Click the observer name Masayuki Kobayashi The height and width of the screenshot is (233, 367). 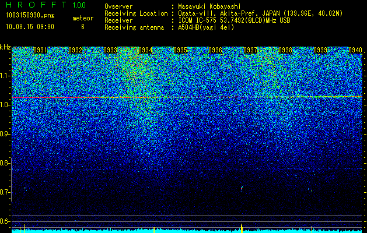pos(209,6)
